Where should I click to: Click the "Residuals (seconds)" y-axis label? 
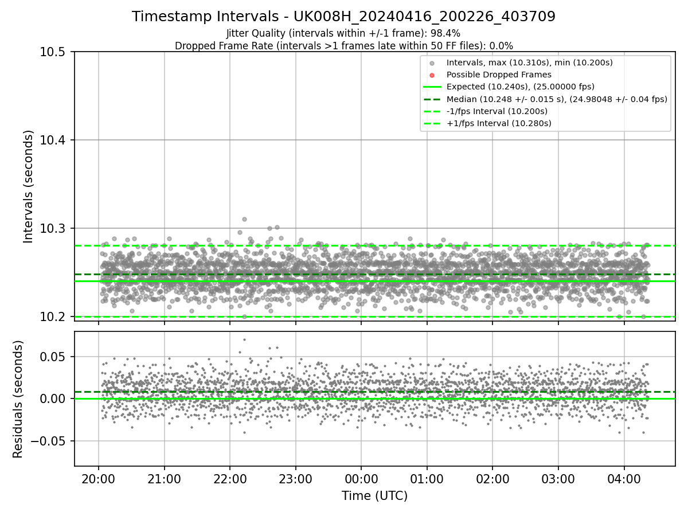coord(18,399)
